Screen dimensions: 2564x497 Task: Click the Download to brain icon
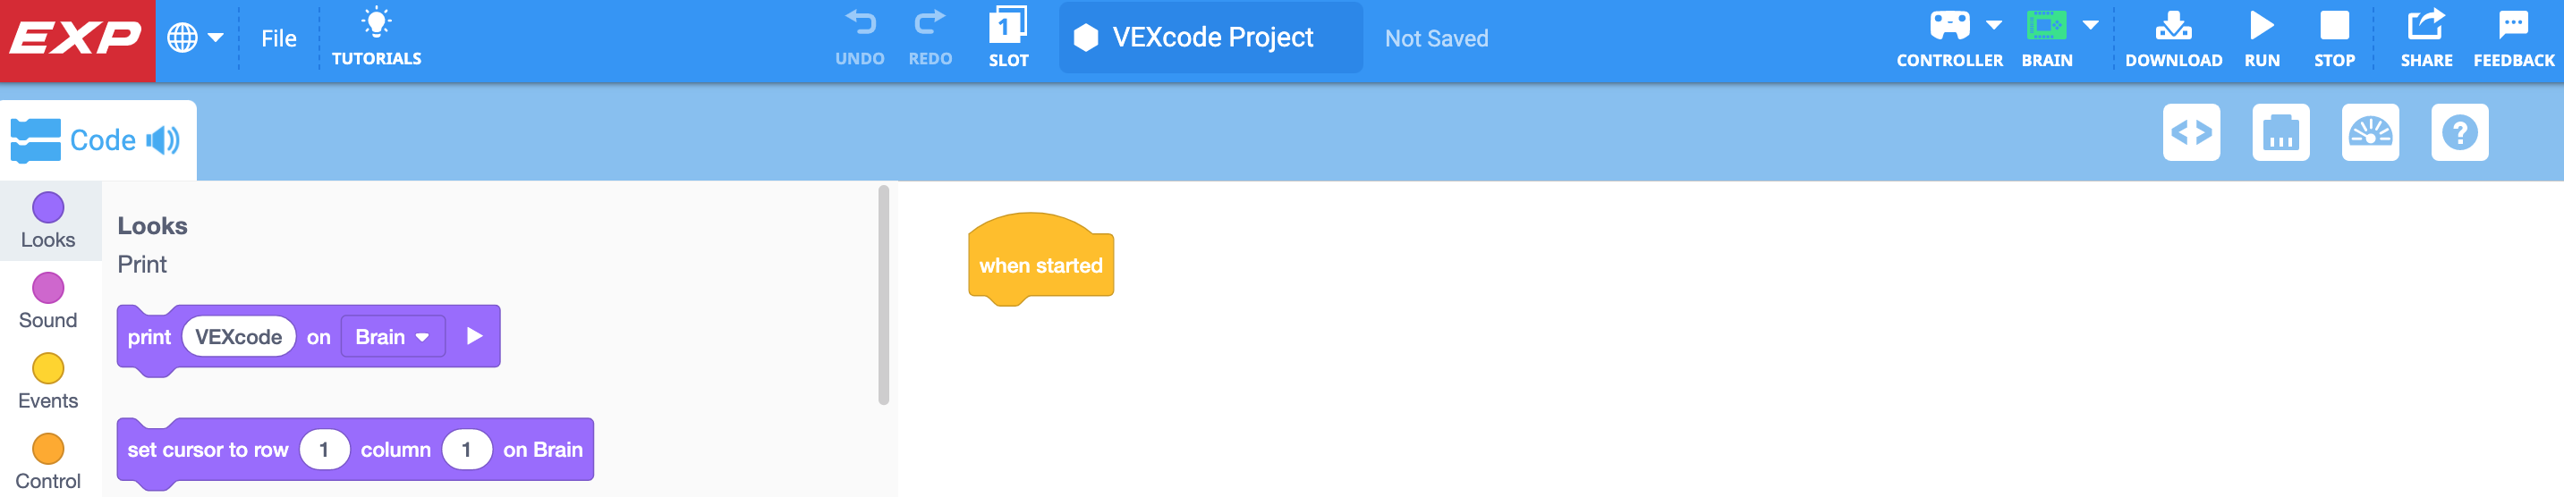coord(2173,26)
